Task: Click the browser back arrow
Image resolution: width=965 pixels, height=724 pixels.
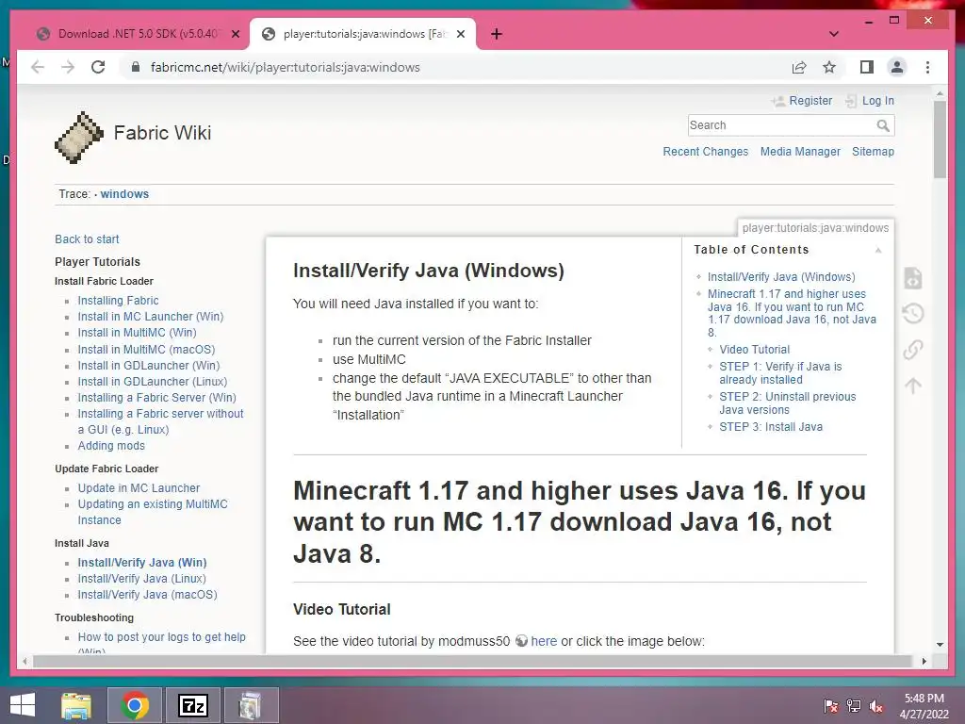Action: tap(38, 67)
